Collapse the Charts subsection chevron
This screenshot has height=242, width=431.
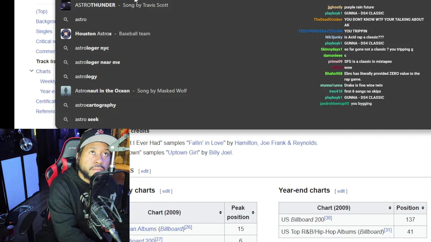32,71
